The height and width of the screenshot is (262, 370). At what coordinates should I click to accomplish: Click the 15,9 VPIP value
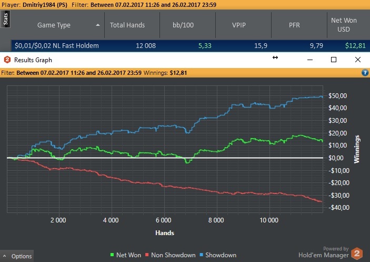261,45
